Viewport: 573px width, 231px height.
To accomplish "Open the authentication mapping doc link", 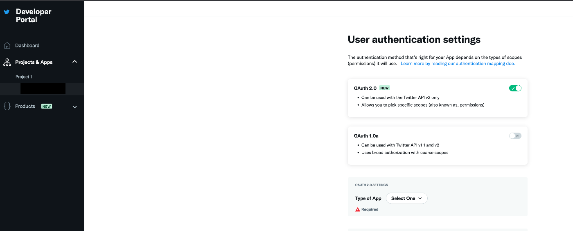I will 458,64.
